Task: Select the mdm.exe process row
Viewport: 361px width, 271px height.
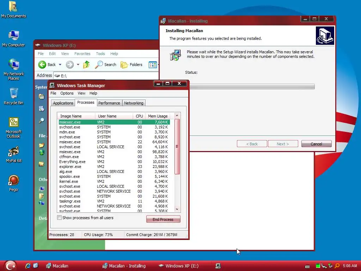Action: 114,132
